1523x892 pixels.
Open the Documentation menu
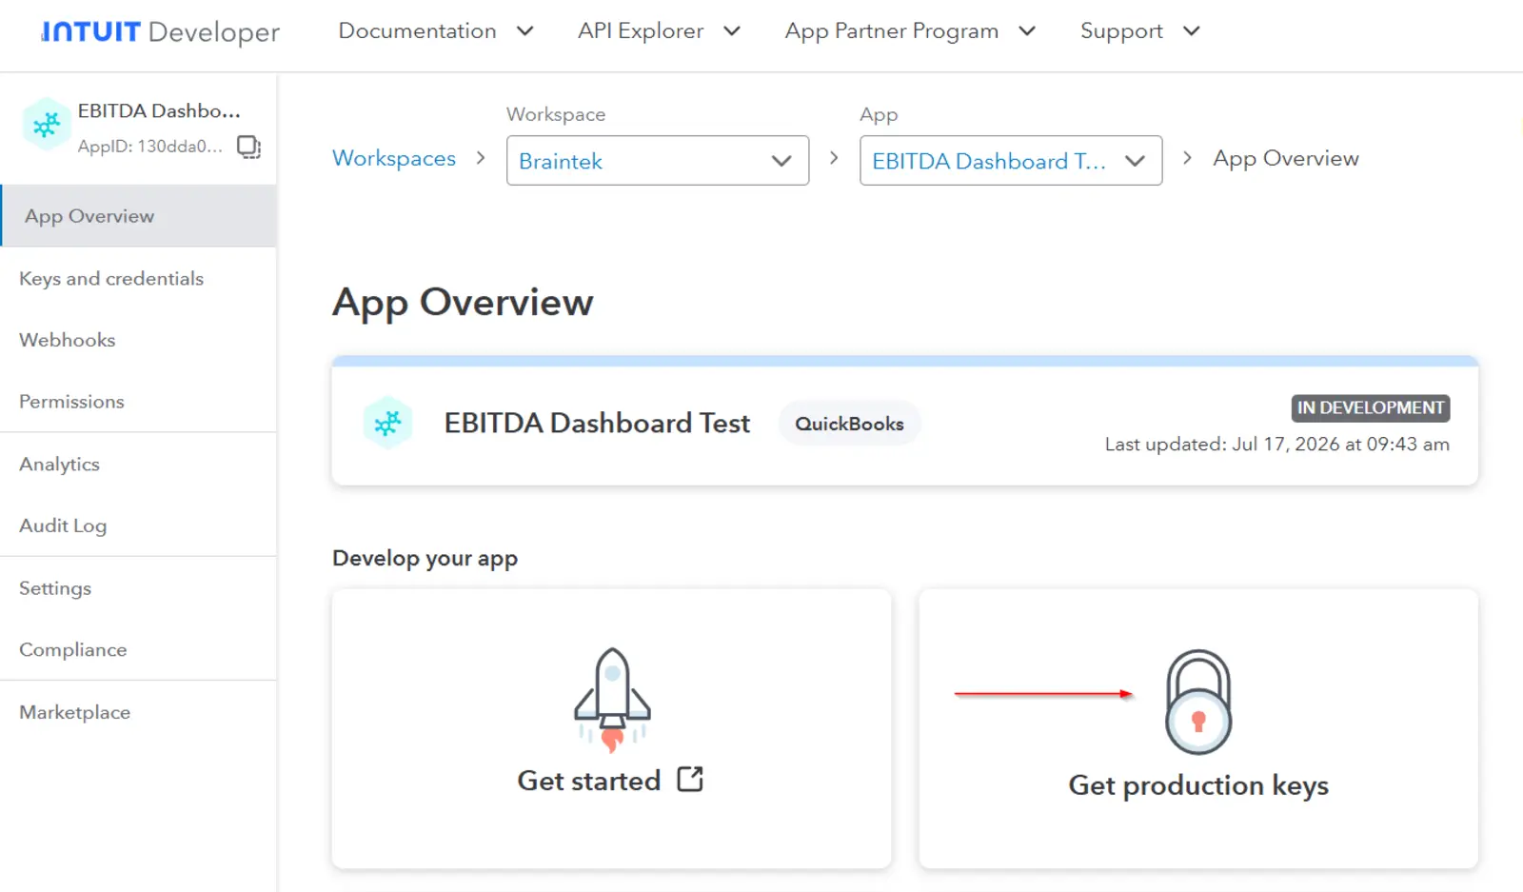[x=435, y=30]
